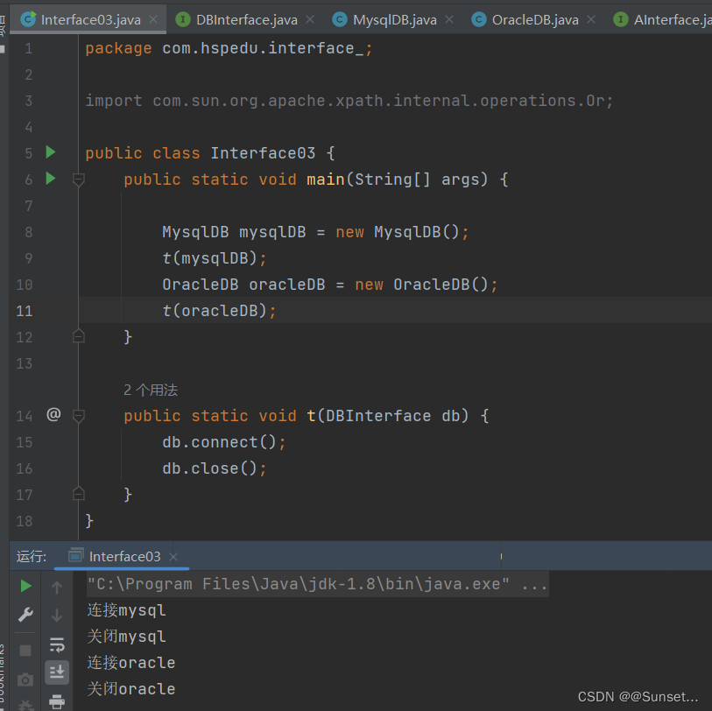Click the java.exe command line in console
The image size is (712, 711).
pos(317,584)
